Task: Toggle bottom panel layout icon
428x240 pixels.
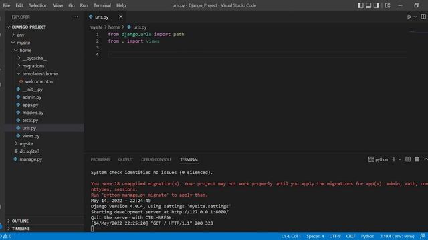Action: click(368, 5)
